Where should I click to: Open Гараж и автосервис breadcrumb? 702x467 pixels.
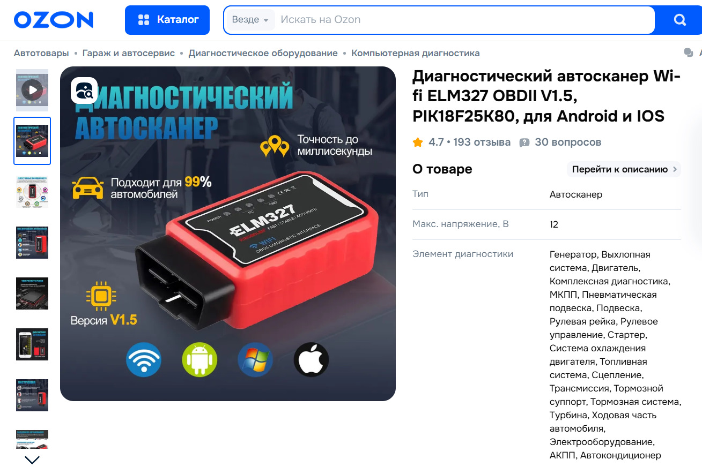pos(129,53)
